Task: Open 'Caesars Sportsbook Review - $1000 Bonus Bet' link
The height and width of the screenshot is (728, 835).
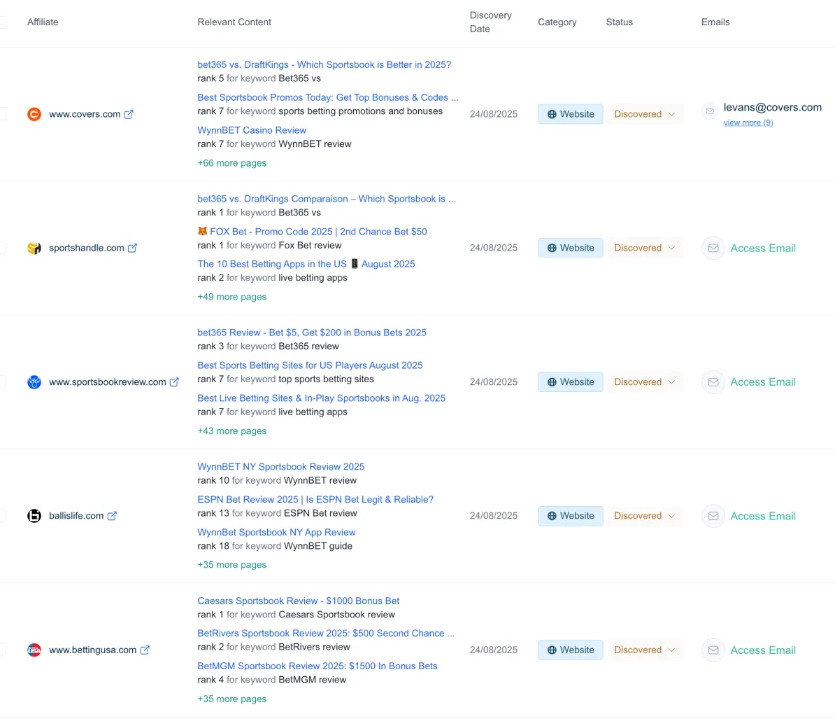Action: [298, 601]
